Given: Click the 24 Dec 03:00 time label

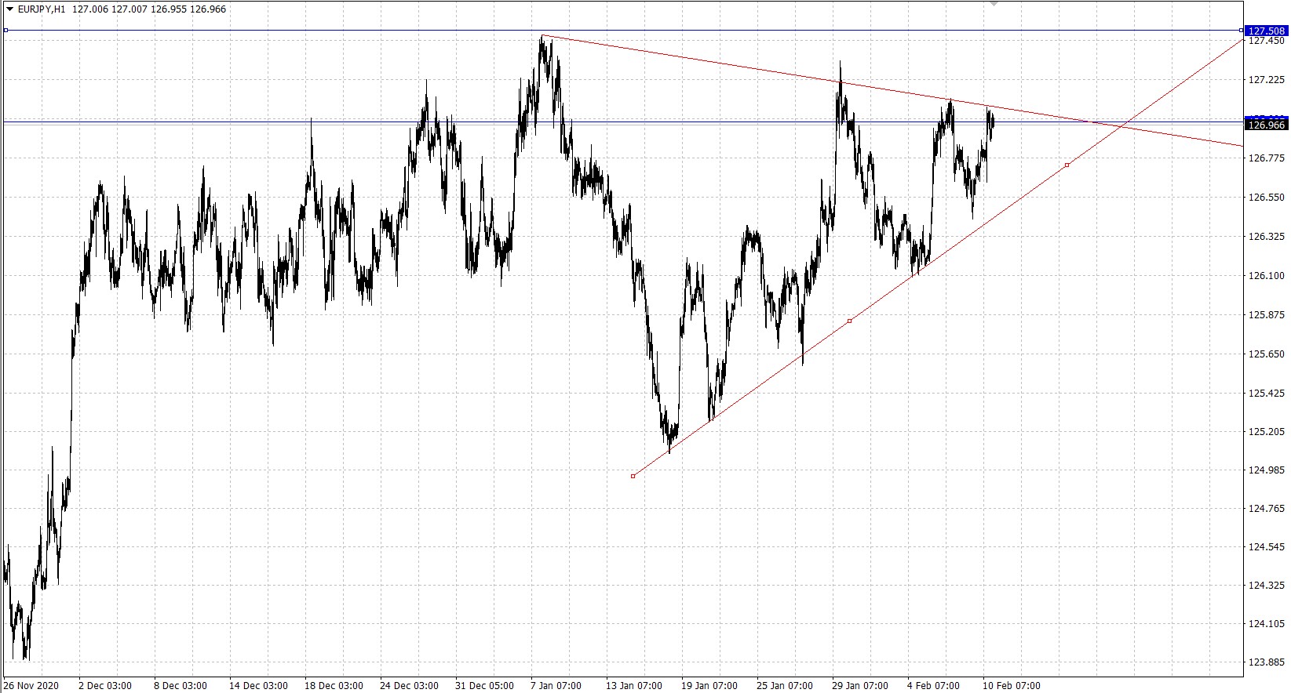Looking at the screenshot, I should tap(409, 686).
